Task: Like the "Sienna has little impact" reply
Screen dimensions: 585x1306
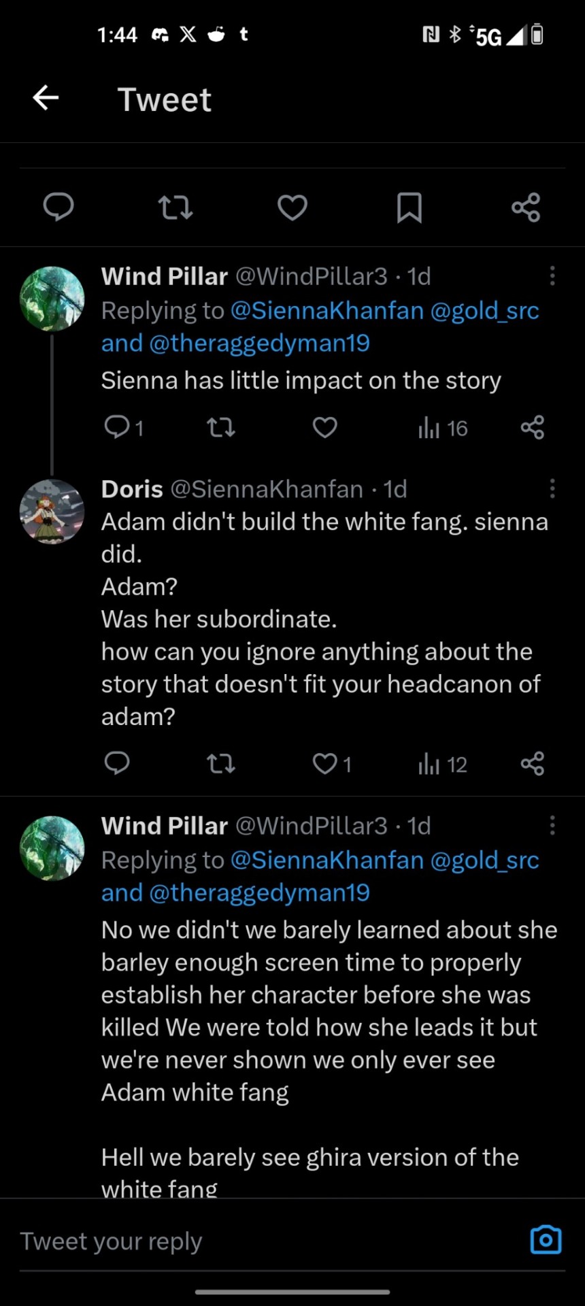Action: tap(325, 428)
